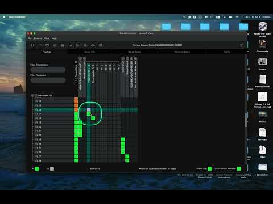
Task: Switch to the Events tab
Action: 227,52
